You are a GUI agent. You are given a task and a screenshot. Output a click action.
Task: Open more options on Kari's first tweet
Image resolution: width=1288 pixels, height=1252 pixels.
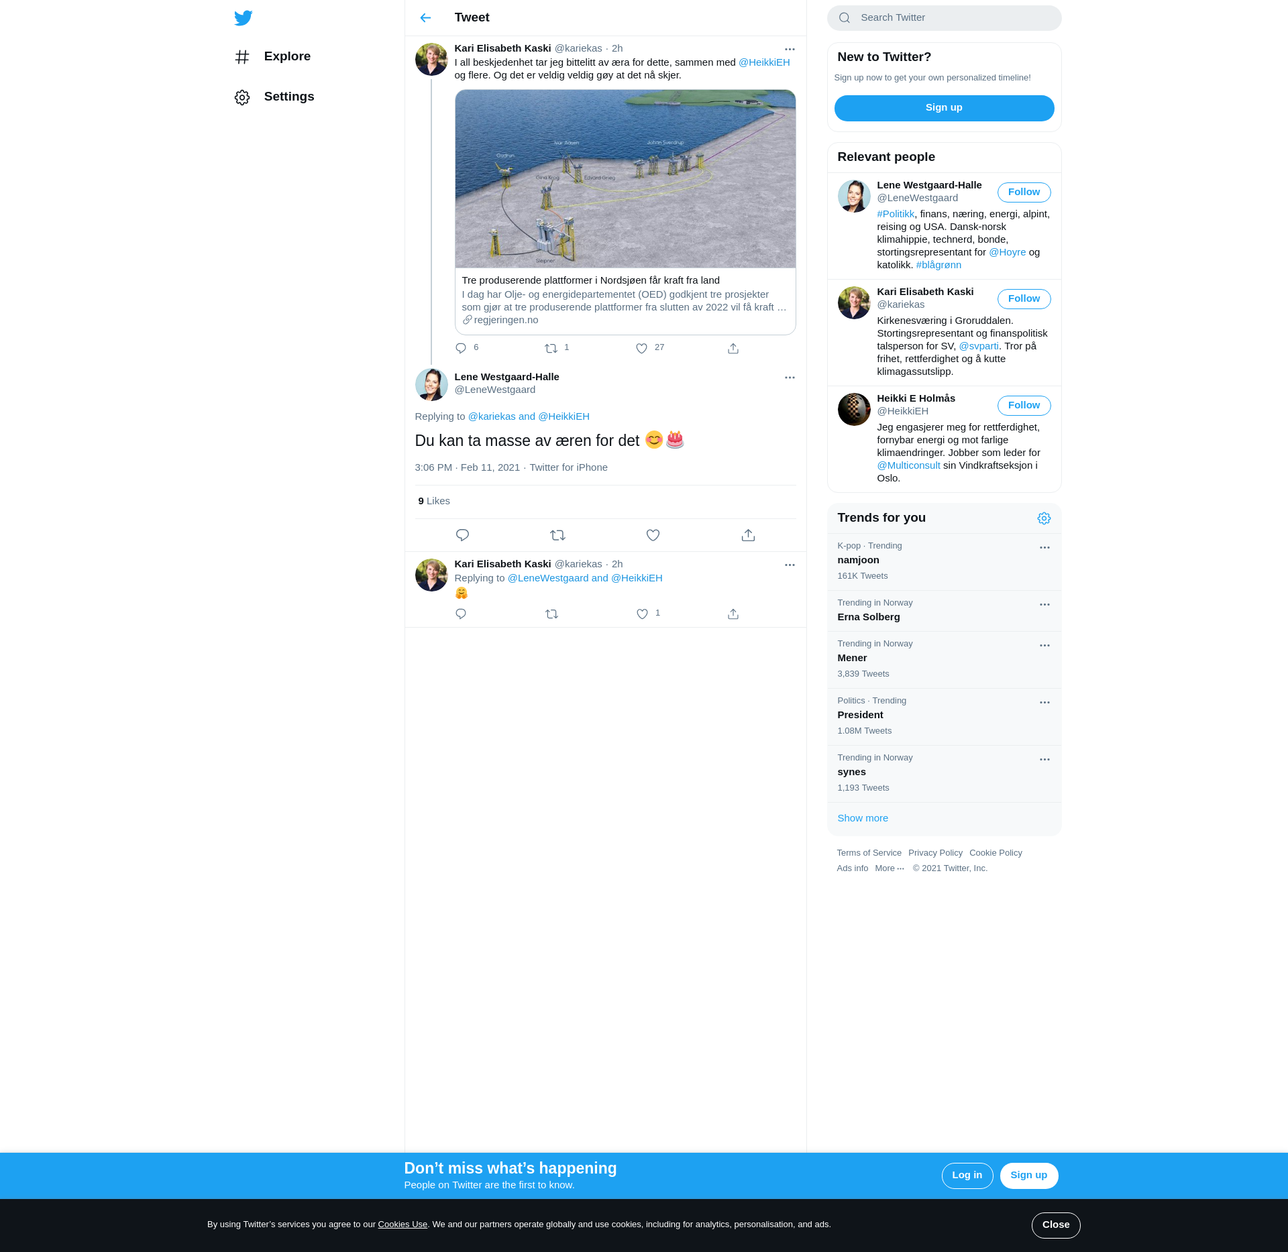point(790,49)
